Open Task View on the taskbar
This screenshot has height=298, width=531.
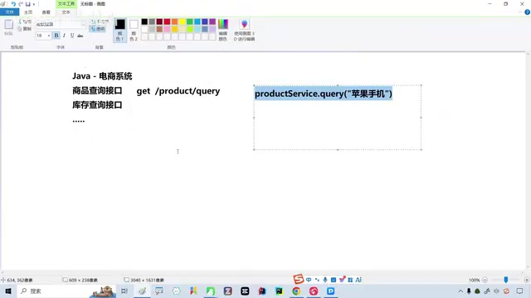(x=124, y=291)
